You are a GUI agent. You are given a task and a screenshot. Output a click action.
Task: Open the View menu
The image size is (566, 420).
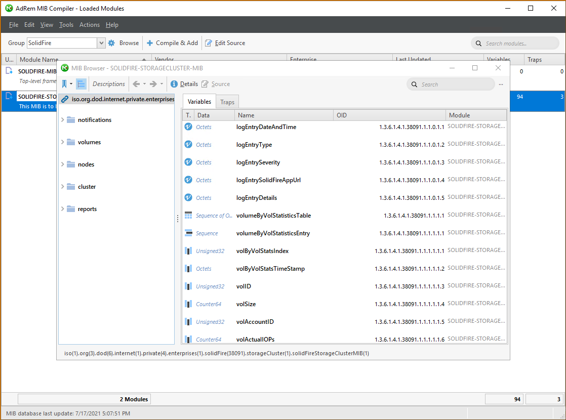[47, 25]
